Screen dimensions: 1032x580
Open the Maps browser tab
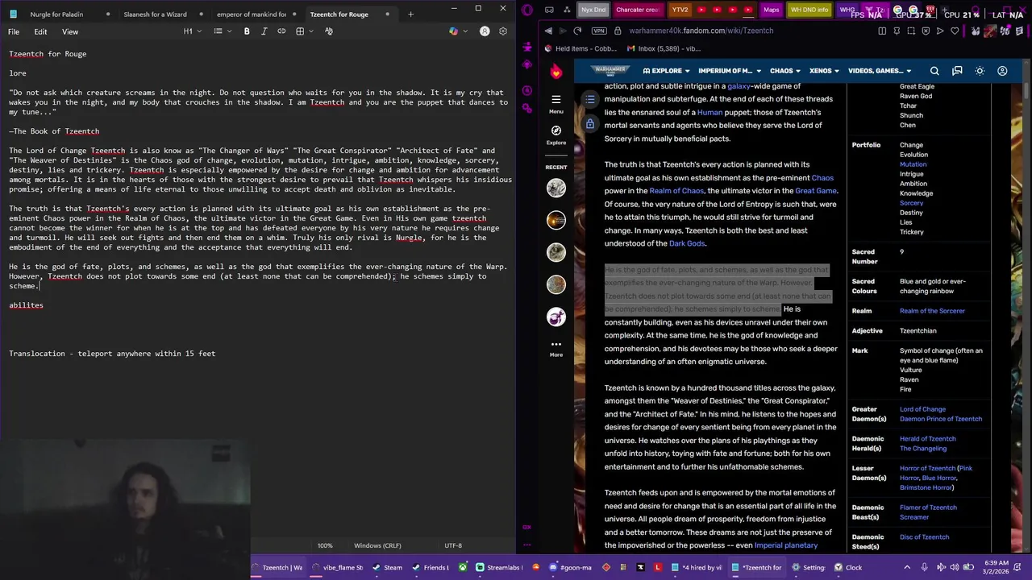click(771, 10)
